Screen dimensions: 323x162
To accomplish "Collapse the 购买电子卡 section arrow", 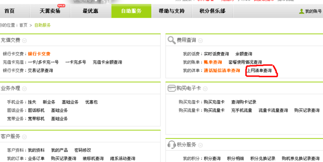I will pyautogui.click(x=205, y=89).
